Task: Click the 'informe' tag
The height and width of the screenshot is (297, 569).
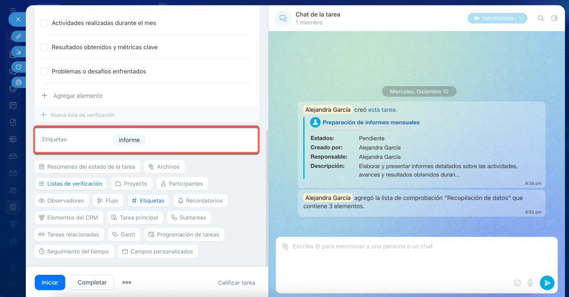Action: click(129, 140)
